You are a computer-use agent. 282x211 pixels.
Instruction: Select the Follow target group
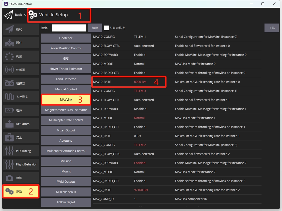coord(66,202)
